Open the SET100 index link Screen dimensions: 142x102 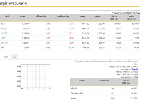tap(5, 33)
